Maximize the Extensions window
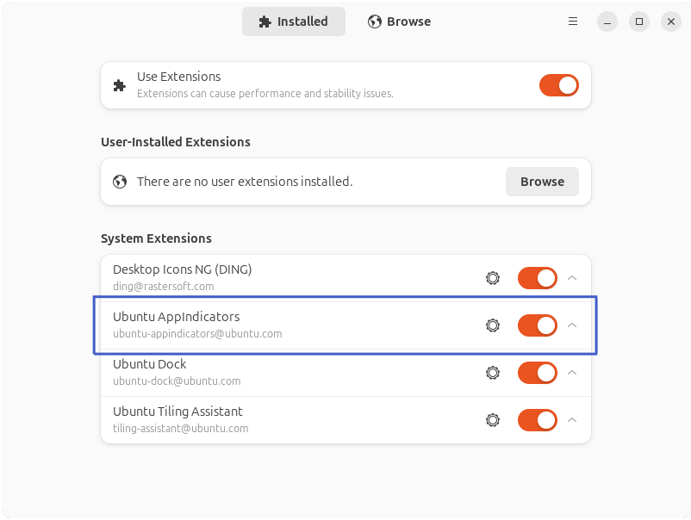Image resolution: width=691 pixels, height=520 pixels. click(x=639, y=22)
